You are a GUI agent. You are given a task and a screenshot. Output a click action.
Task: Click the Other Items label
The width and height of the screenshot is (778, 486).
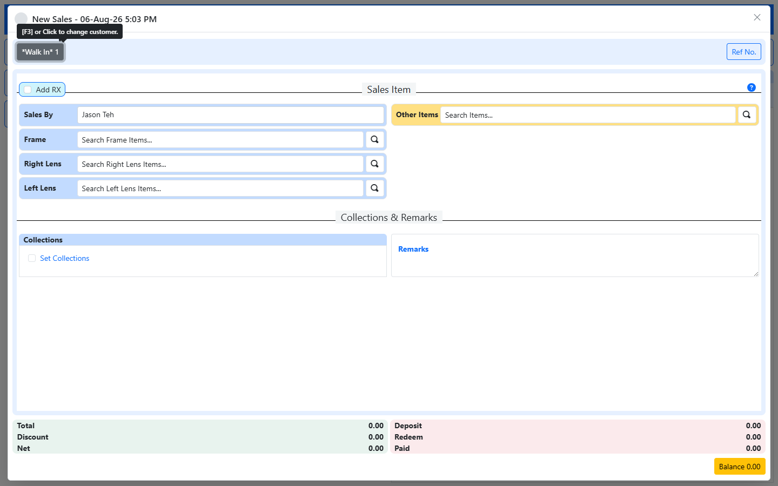417,114
